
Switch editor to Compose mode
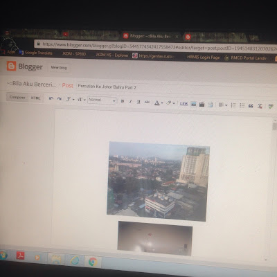pyautogui.click(x=17, y=97)
